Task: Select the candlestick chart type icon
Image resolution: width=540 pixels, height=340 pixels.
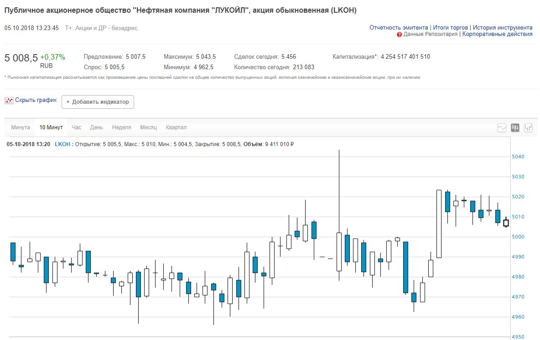Action: pos(515,128)
